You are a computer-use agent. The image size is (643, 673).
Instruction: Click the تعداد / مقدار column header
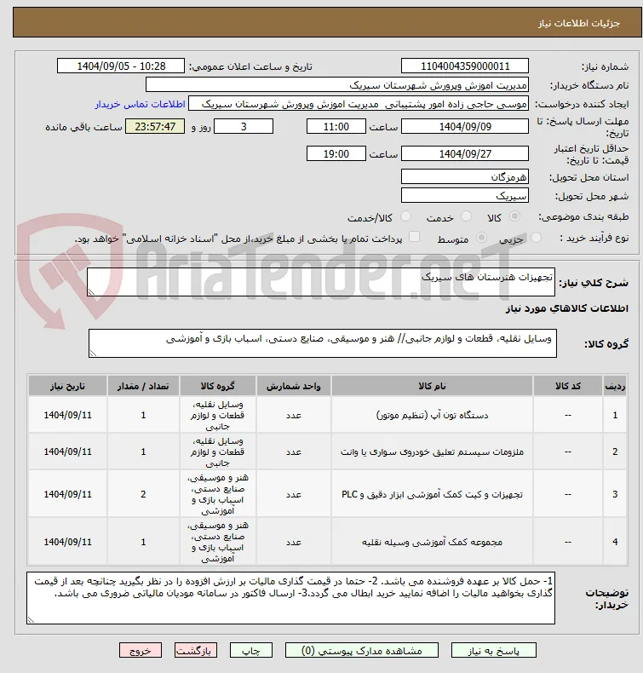tap(143, 386)
